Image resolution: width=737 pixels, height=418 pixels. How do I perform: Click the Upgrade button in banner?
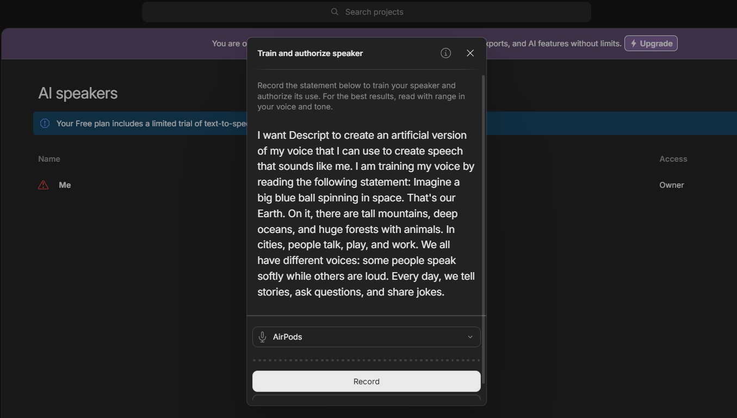click(x=651, y=44)
